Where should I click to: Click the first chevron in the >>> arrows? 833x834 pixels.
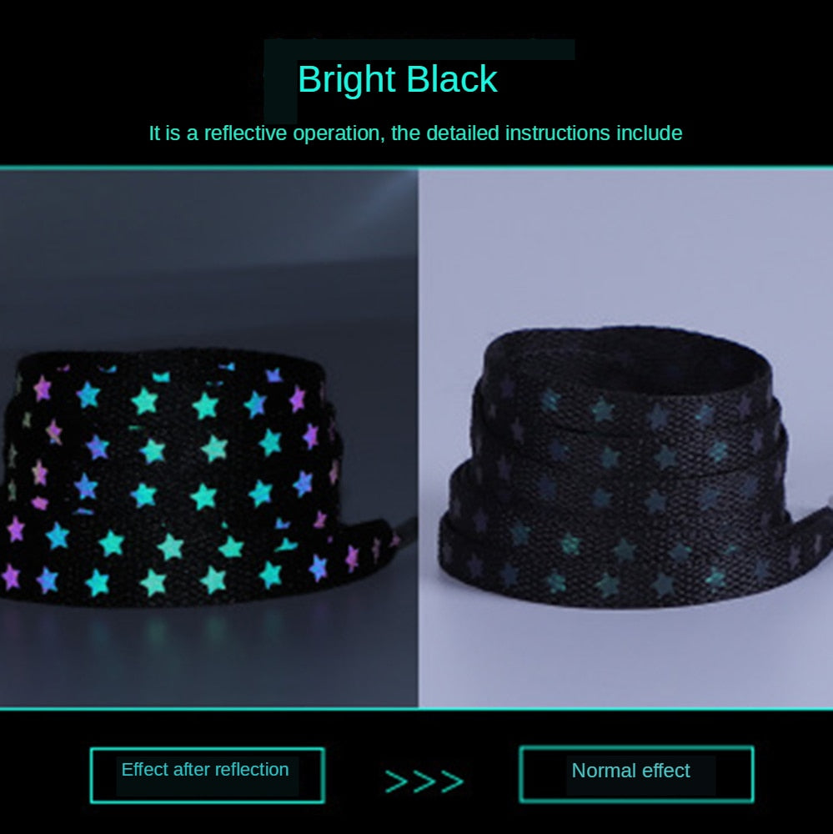pyautogui.click(x=396, y=781)
